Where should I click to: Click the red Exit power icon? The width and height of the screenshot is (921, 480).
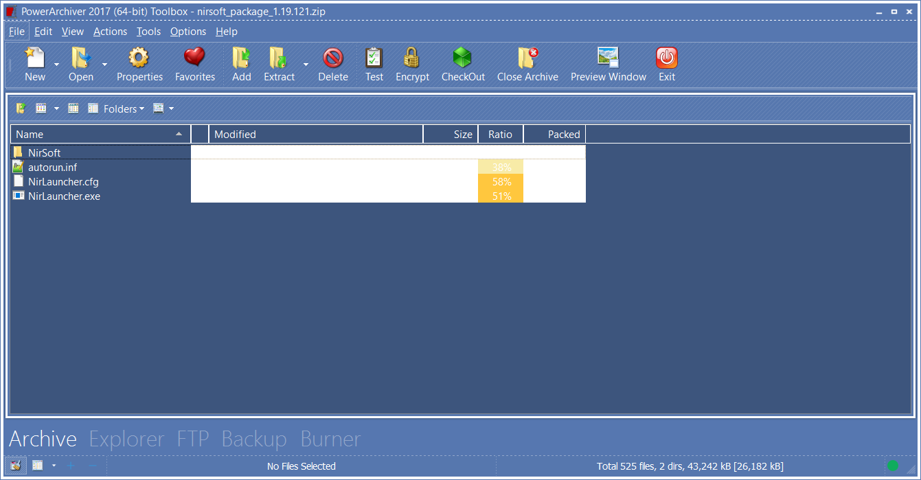pos(667,58)
